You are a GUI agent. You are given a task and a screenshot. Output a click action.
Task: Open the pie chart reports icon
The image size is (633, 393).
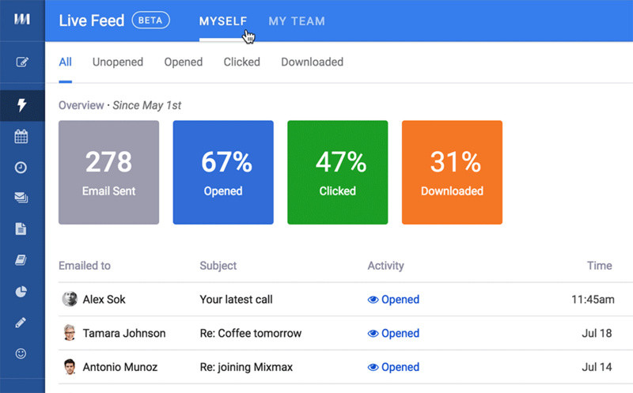(21, 291)
